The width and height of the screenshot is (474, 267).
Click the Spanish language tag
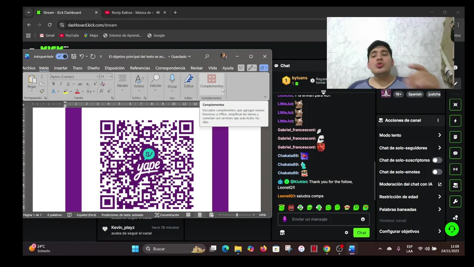[x=415, y=94]
